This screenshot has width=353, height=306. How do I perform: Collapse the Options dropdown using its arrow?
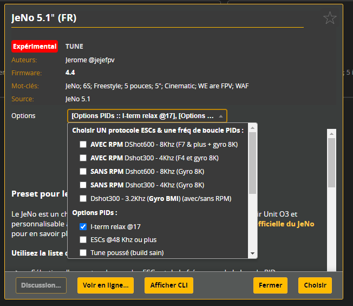(x=220, y=116)
